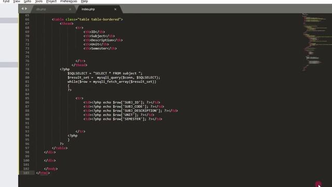The height and width of the screenshot is (187, 332).
Task: Jump using the code minimap
Action: 316,43
